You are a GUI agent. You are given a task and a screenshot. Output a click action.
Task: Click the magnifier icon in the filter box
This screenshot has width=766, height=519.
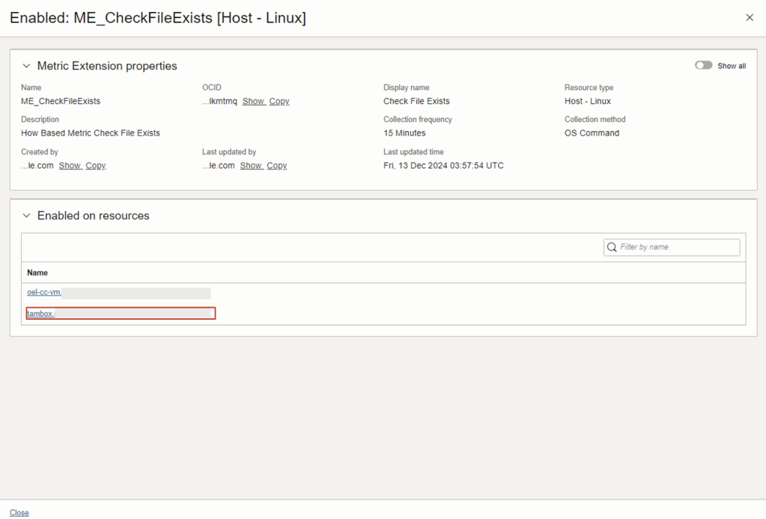click(613, 247)
